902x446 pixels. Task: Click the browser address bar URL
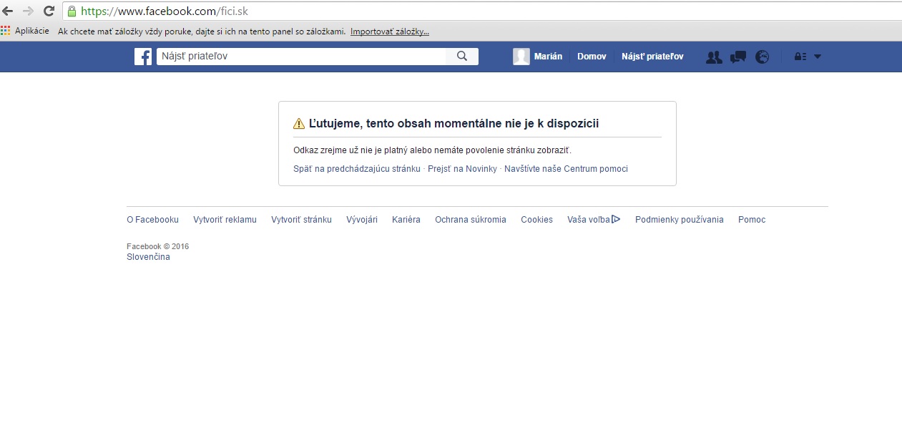pos(165,11)
